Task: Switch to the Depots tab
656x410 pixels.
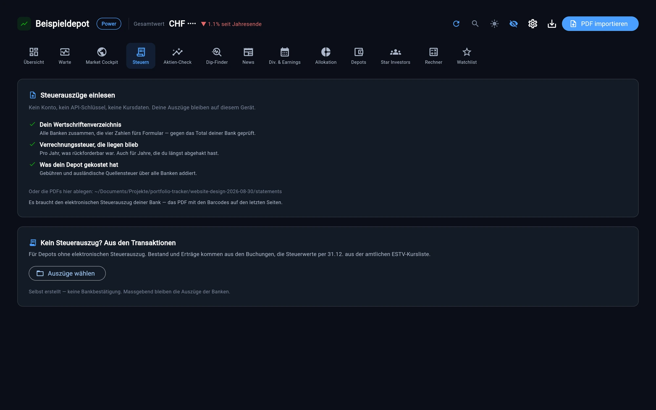Action: point(359,56)
